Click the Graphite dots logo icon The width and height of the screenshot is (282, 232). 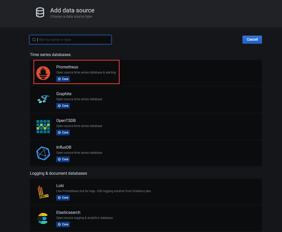coord(43,99)
